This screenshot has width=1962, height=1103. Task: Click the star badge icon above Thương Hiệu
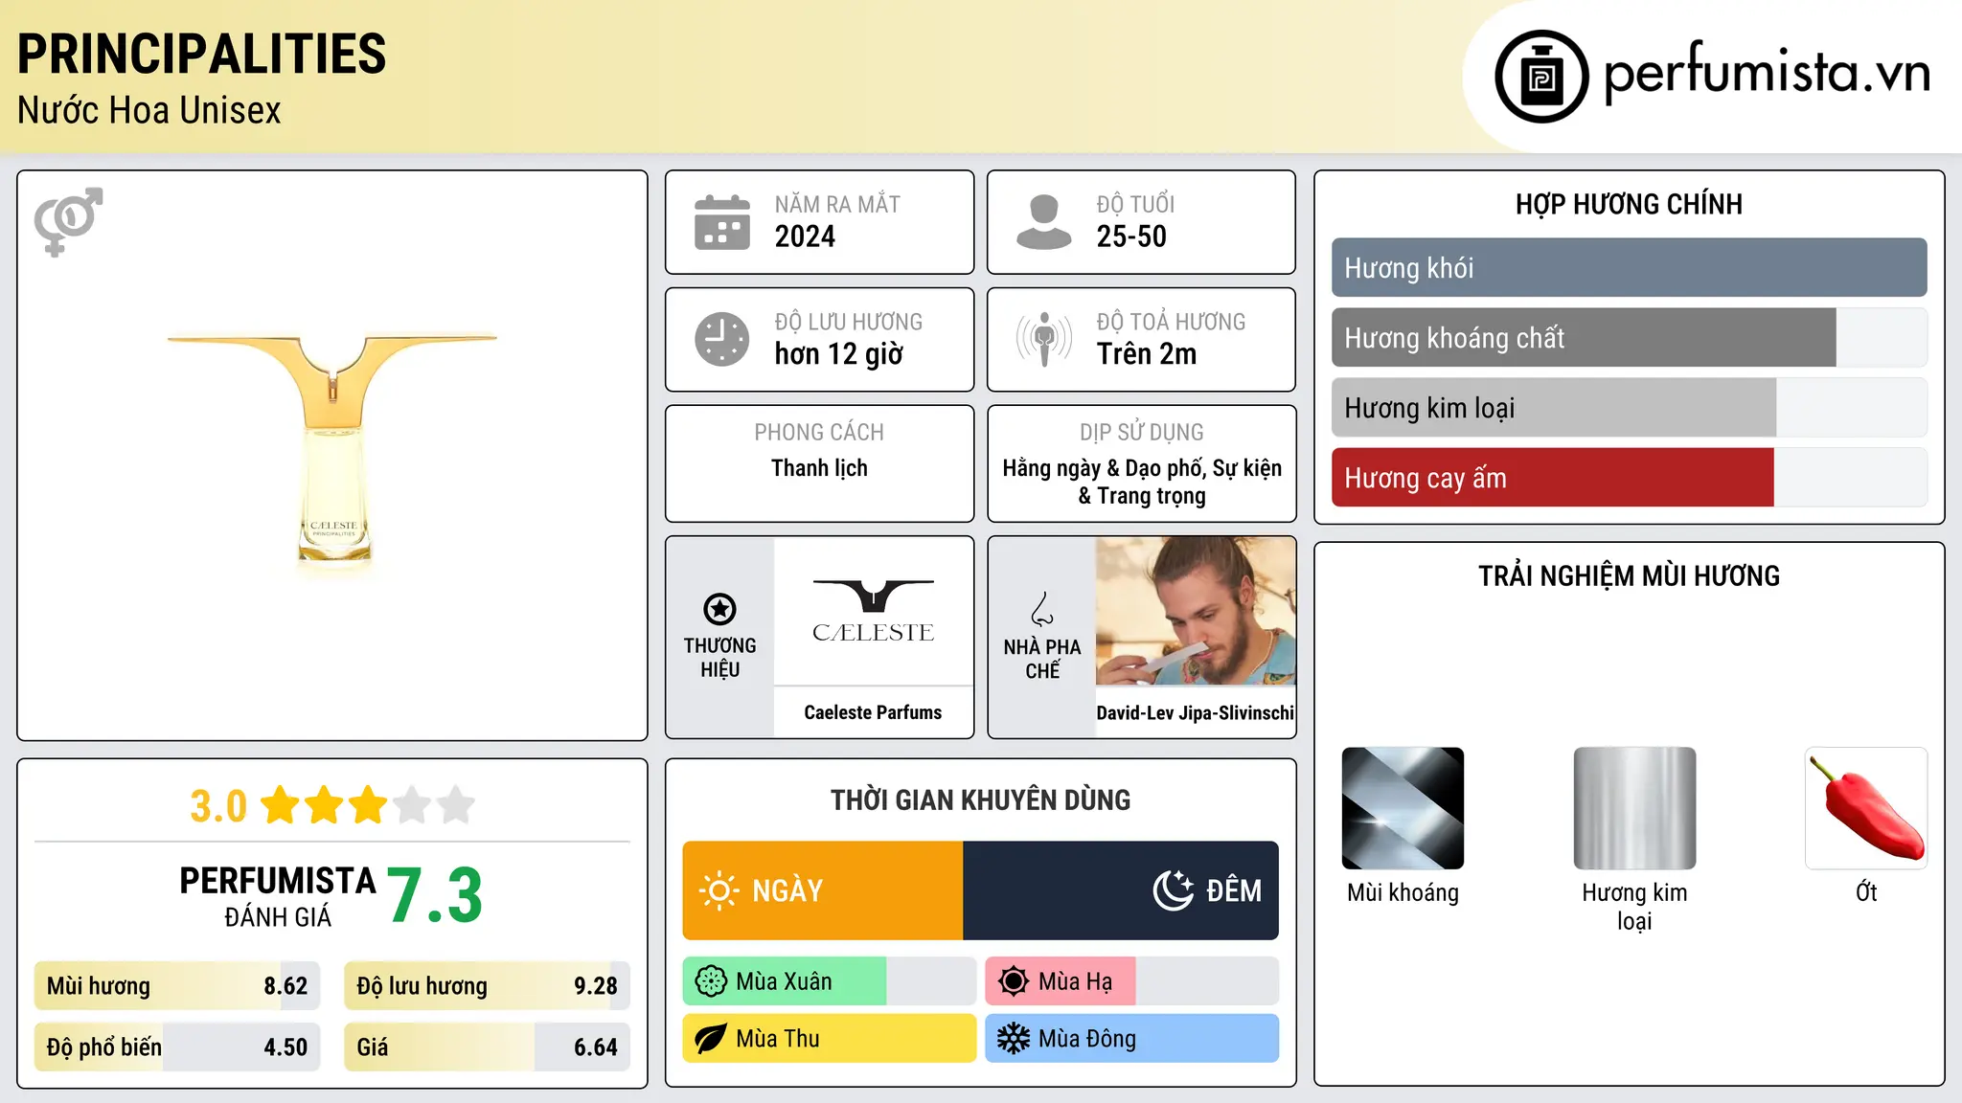pos(719,609)
